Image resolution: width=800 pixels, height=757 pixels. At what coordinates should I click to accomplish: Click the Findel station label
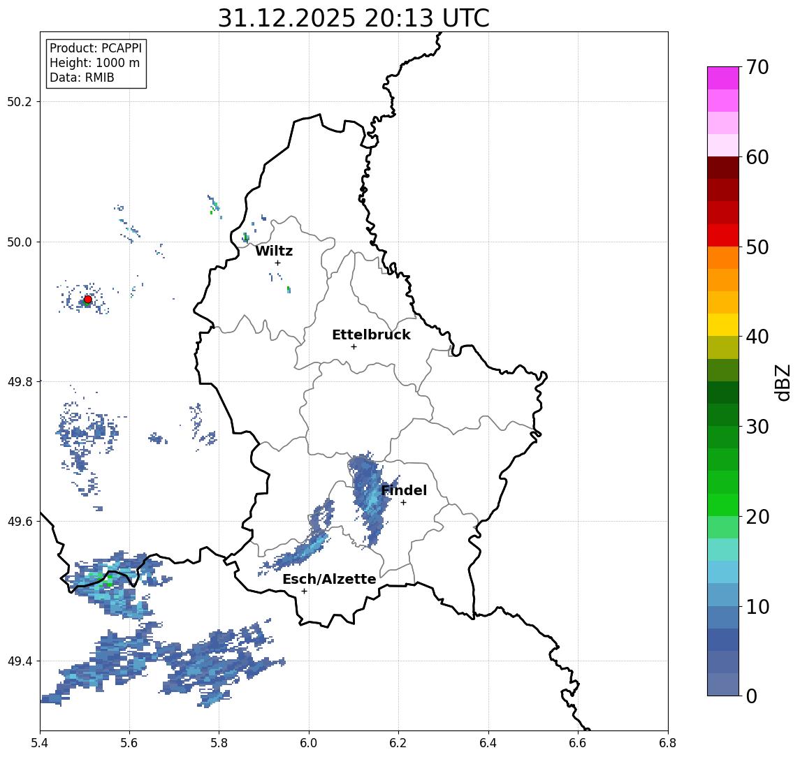point(404,490)
